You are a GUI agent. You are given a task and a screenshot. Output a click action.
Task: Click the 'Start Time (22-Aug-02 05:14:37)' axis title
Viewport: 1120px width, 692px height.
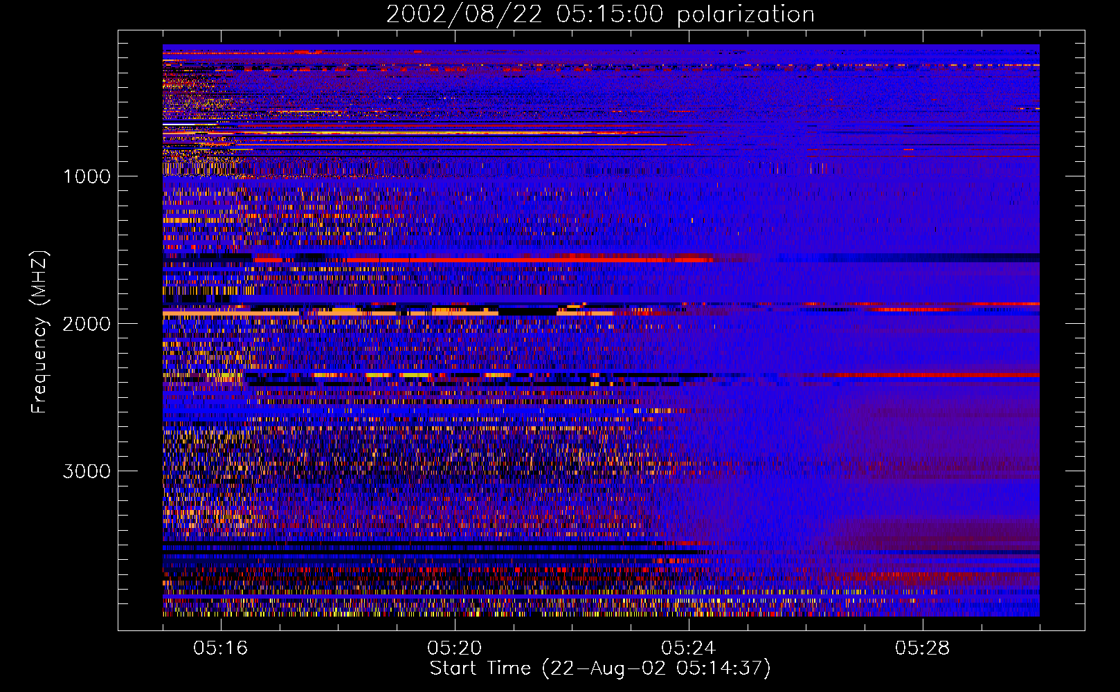pos(600,668)
